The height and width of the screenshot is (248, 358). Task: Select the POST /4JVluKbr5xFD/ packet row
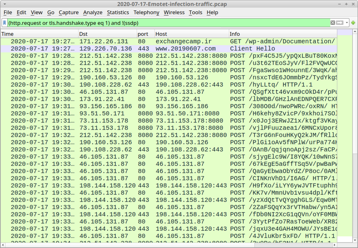(x=169, y=236)
